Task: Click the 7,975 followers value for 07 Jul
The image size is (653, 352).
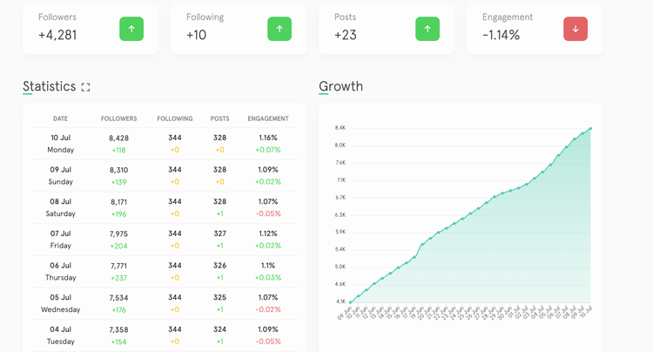Action: click(118, 234)
